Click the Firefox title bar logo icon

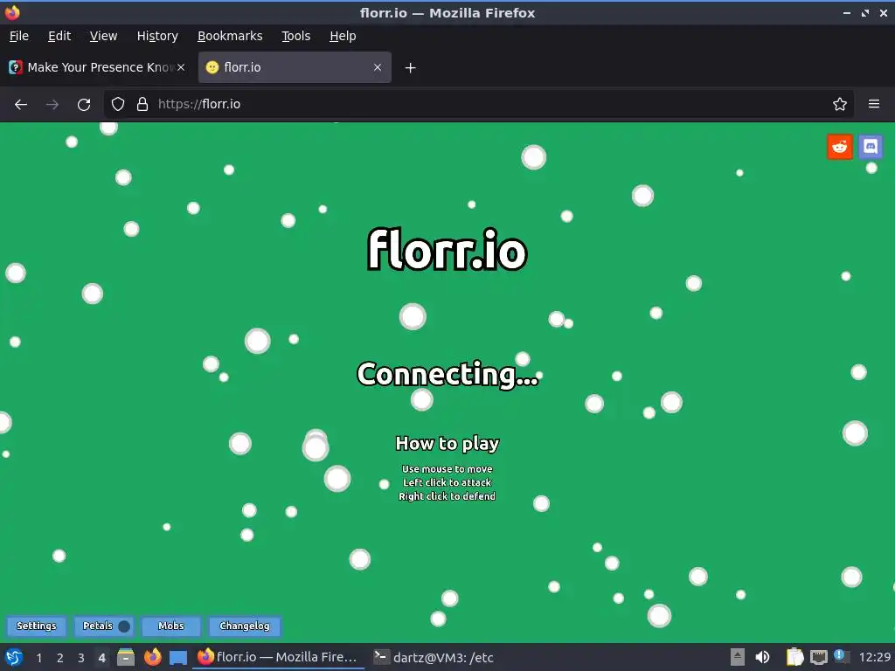point(12,12)
